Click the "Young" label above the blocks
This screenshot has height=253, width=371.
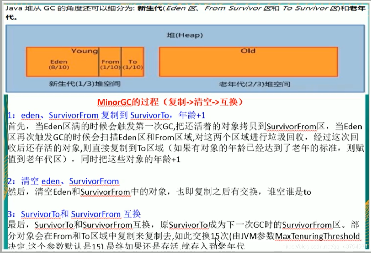click(x=84, y=51)
